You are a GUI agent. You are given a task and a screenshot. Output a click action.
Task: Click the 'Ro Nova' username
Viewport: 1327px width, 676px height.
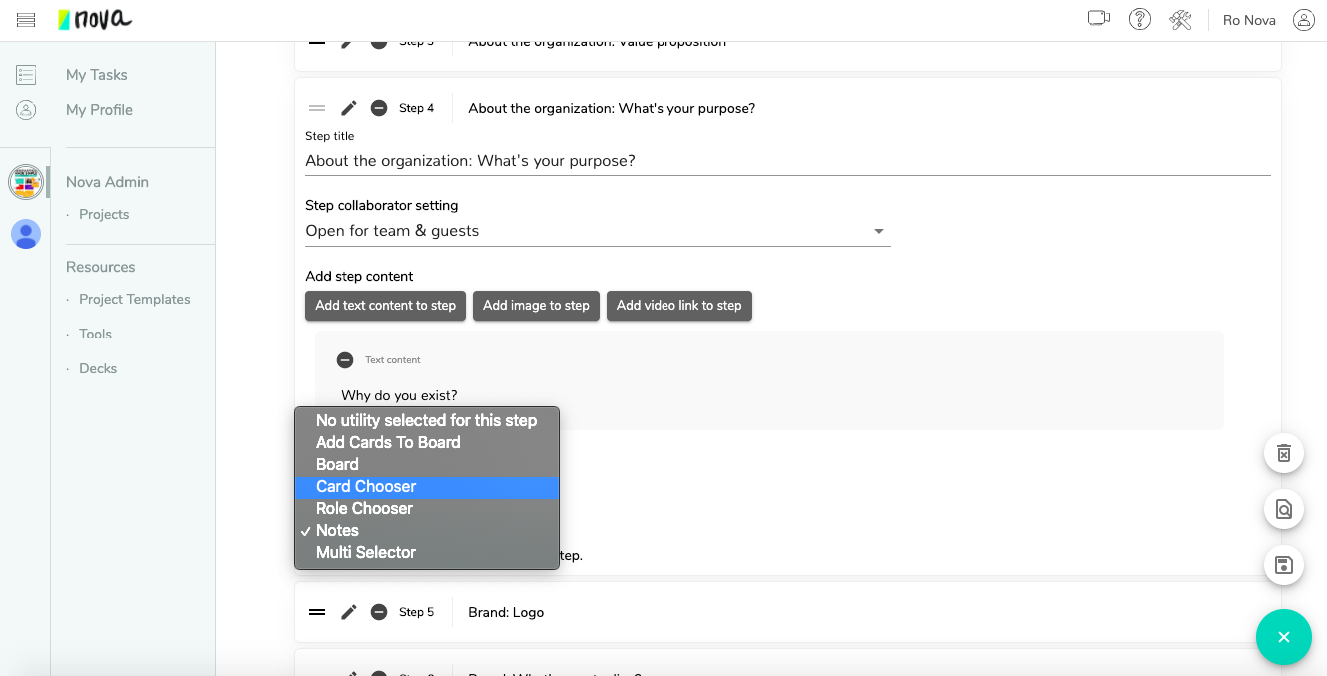pos(1249,20)
